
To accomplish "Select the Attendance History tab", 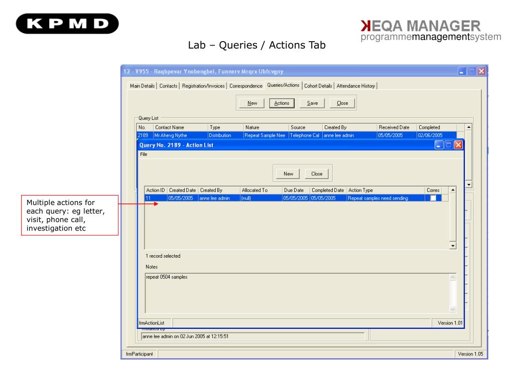I will (x=356, y=86).
